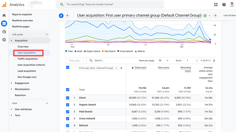Select Traffic acquisition in the sidebar

tap(27, 59)
